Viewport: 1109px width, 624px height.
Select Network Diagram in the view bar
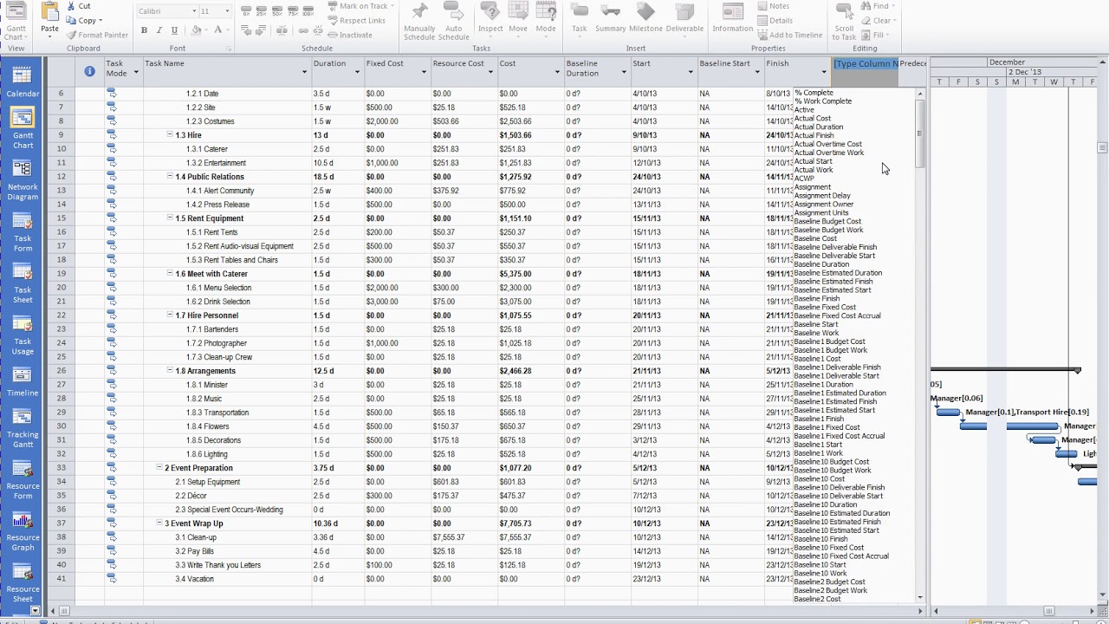tap(23, 180)
